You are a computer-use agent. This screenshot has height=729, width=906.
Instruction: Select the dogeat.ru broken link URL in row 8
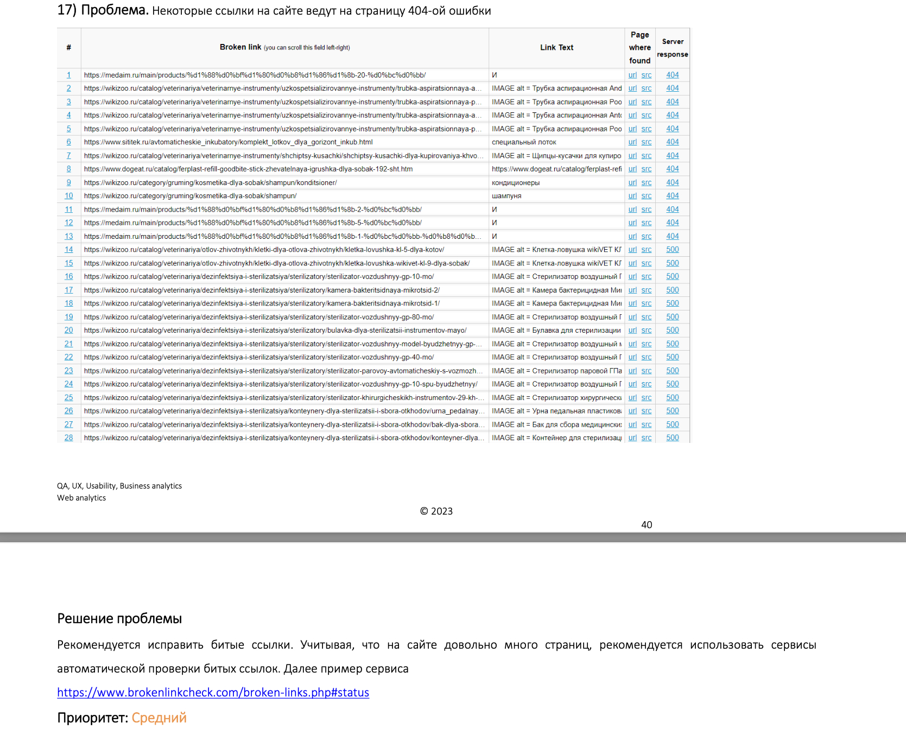[249, 169]
